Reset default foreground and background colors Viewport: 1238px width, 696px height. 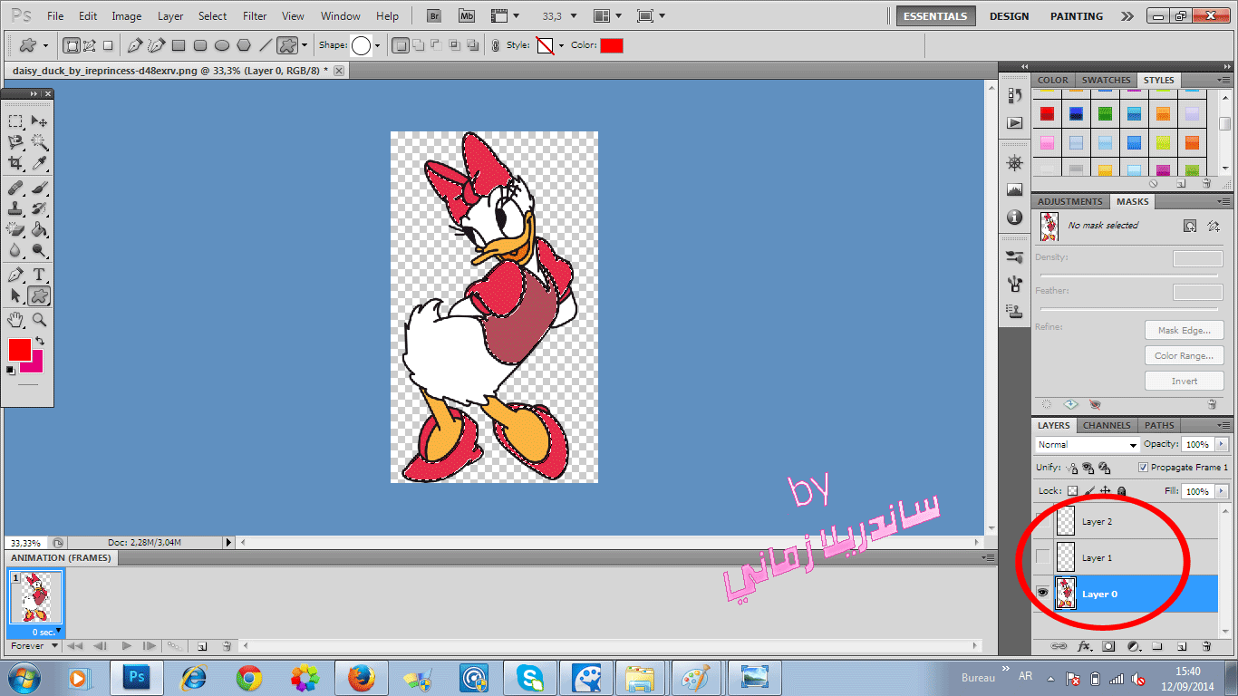click(x=10, y=370)
